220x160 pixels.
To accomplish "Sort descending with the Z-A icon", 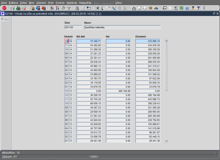I will [57, 8].
